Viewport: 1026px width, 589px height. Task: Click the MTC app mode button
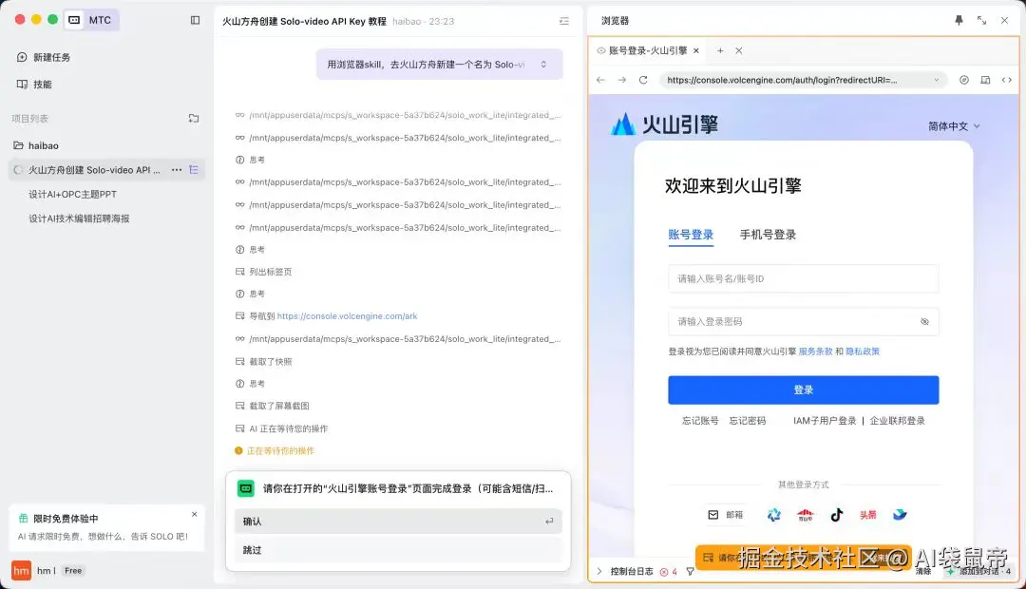point(91,20)
